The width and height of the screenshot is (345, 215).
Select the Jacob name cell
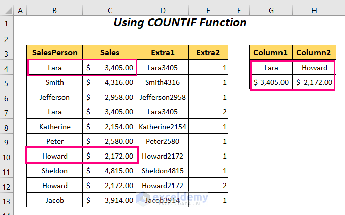[54, 200]
